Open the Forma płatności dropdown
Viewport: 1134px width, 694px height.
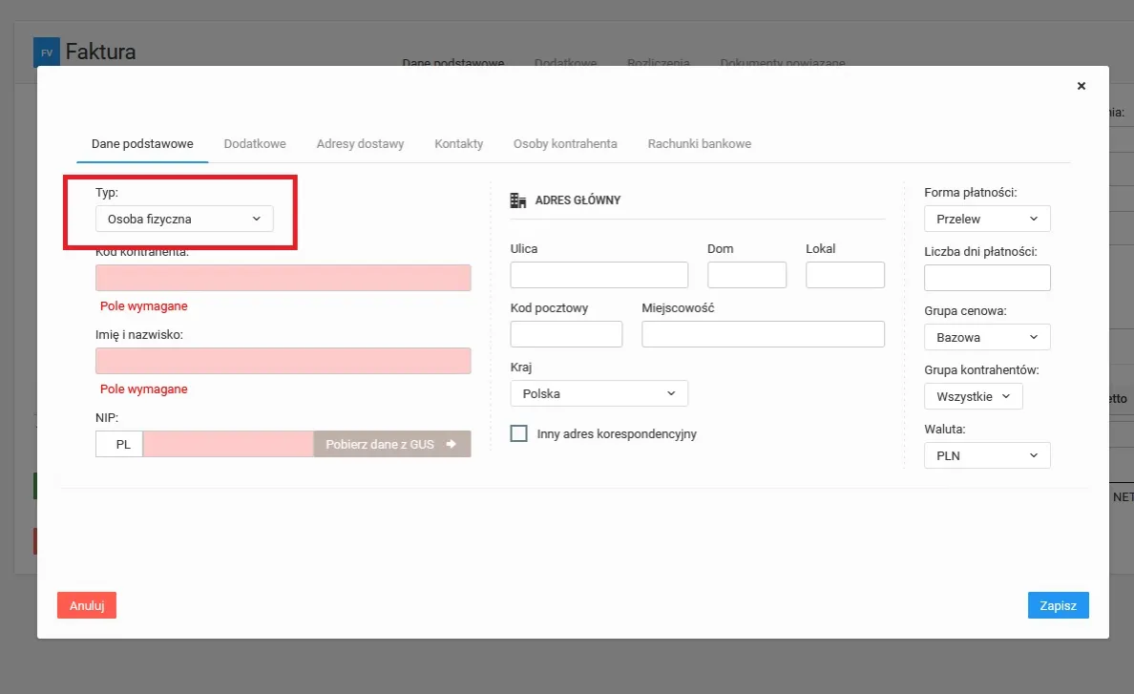[x=986, y=219]
